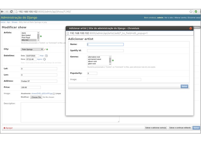
Task: Select INXS in the Artists list
Action: [x=29, y=33]
